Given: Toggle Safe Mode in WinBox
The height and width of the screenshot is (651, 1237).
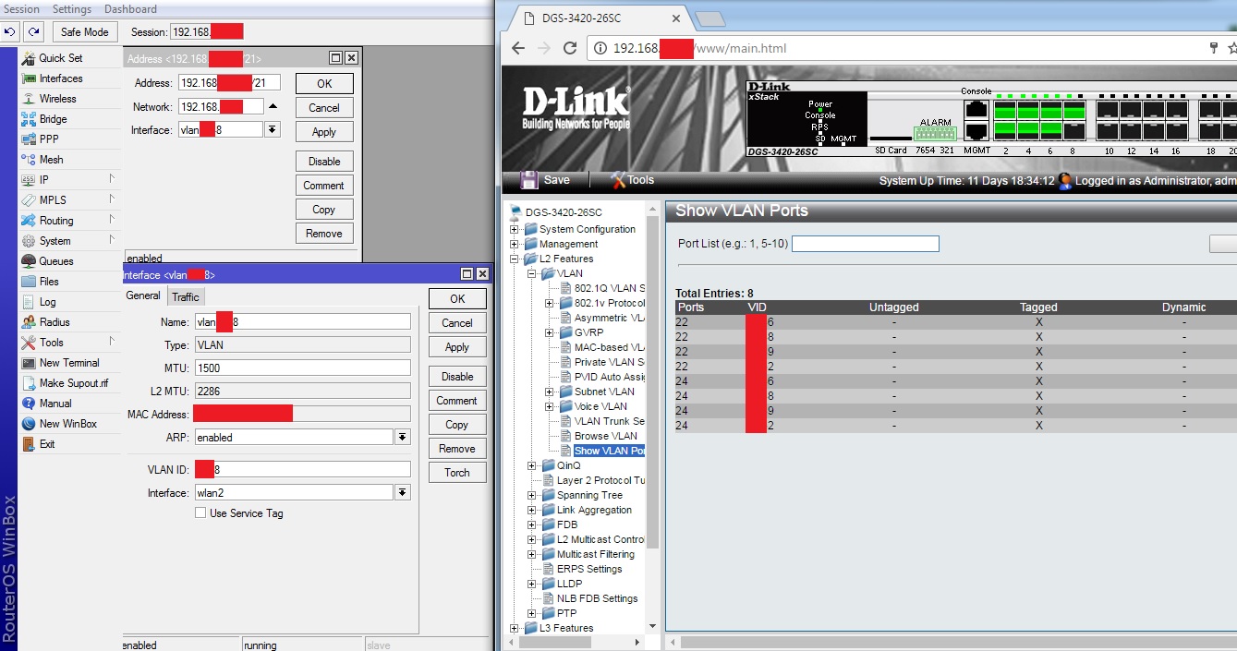Looking at the screenshot, I should [85, 31].
